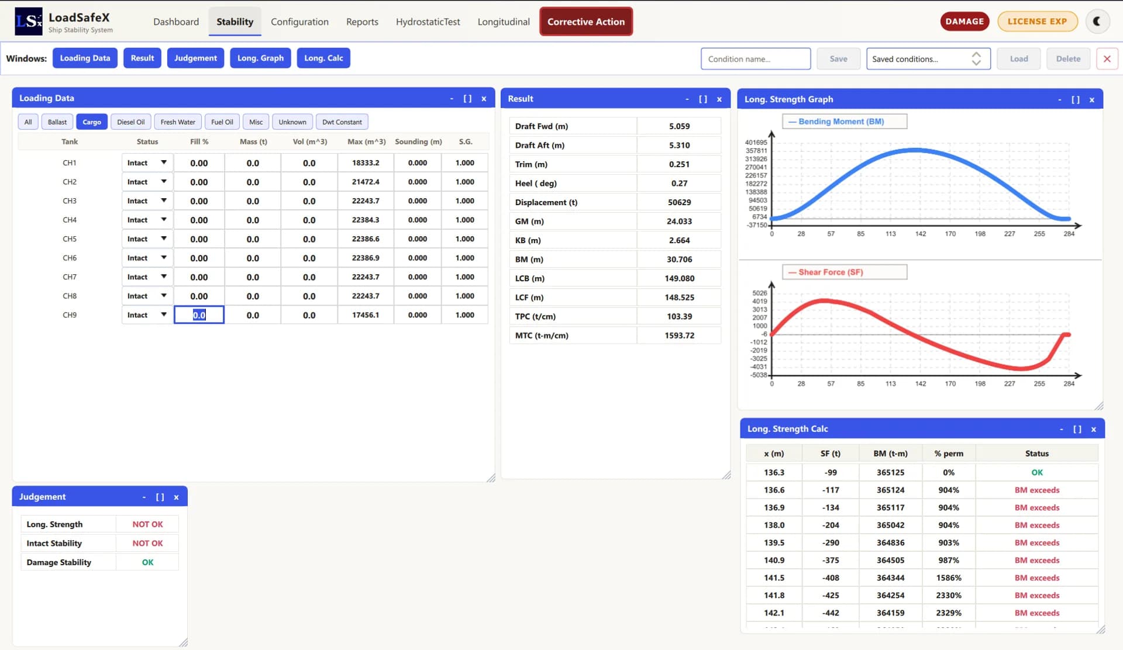
Task: Click the LICENSE EXP badge
Action: [1037, 22]
